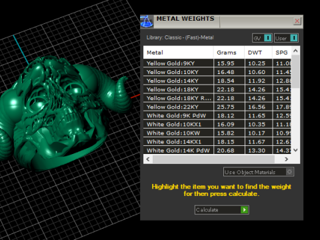This screenshot has height=240, width=320.
Task: Click the 11.92 DWT cell
Action: coord(259,81)
